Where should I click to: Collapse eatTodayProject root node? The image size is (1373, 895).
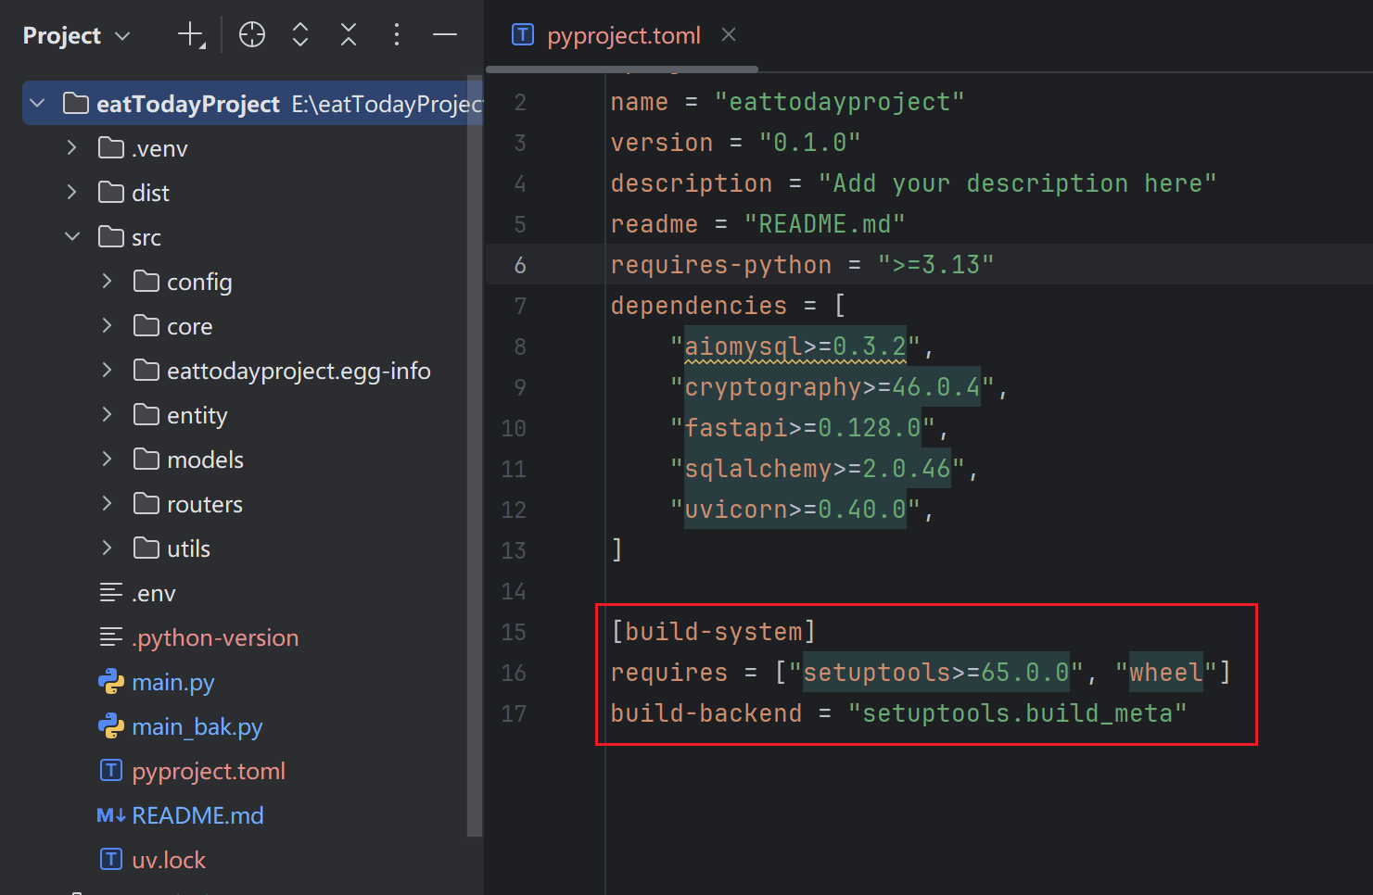pyautogui.click(x=37, y=104)
